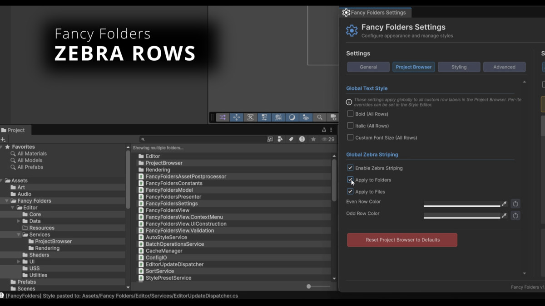This screenshot has width=545, height=306.
Task: Click the Project panel search field
Action: pyautogui.click(x=203, y=139)
